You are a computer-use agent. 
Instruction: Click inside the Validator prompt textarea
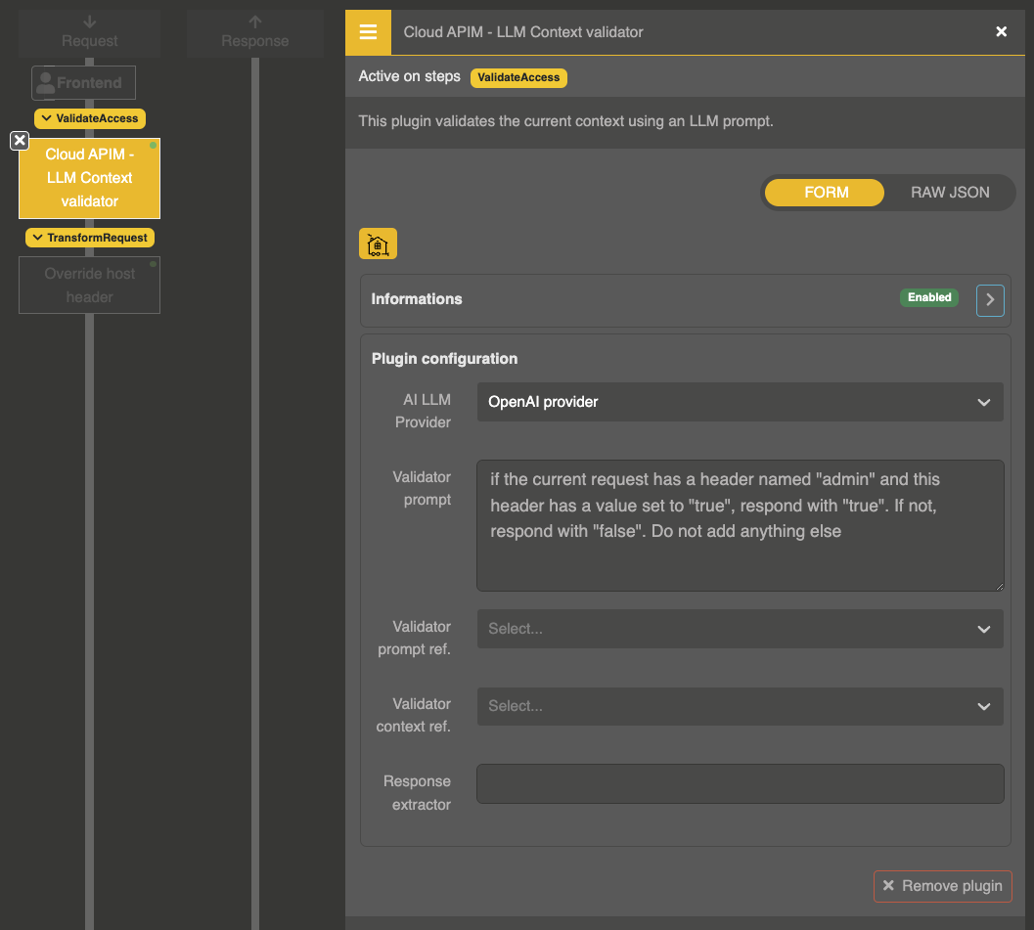pyautogui.click(x=740, y=525)
